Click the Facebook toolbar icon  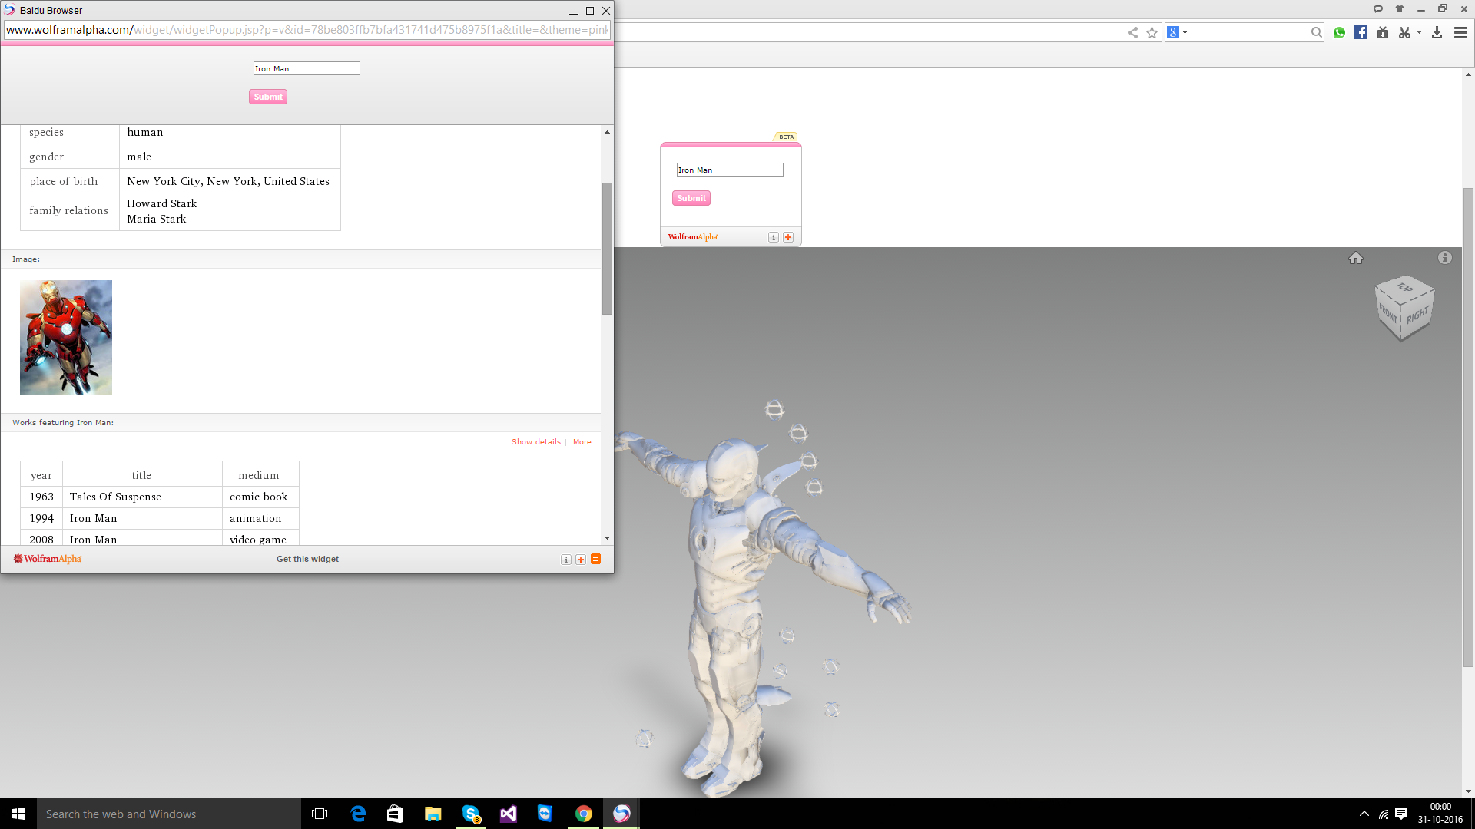click(1361, 32)
